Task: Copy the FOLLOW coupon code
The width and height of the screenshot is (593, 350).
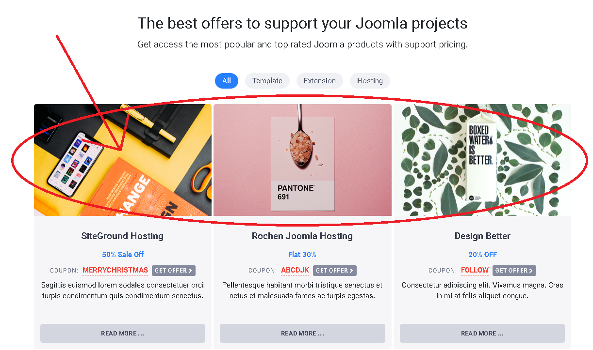Action: 475,270
